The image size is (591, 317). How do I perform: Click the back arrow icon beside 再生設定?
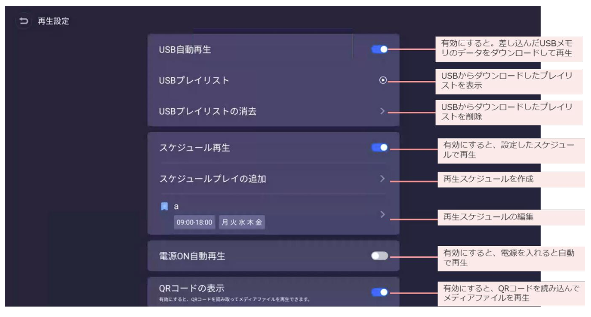point(23,21)
